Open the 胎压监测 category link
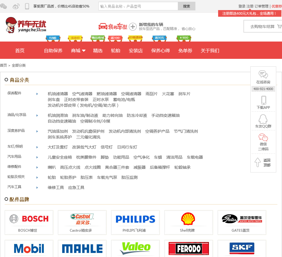This screenshot has height=257, width=282. 129,177
